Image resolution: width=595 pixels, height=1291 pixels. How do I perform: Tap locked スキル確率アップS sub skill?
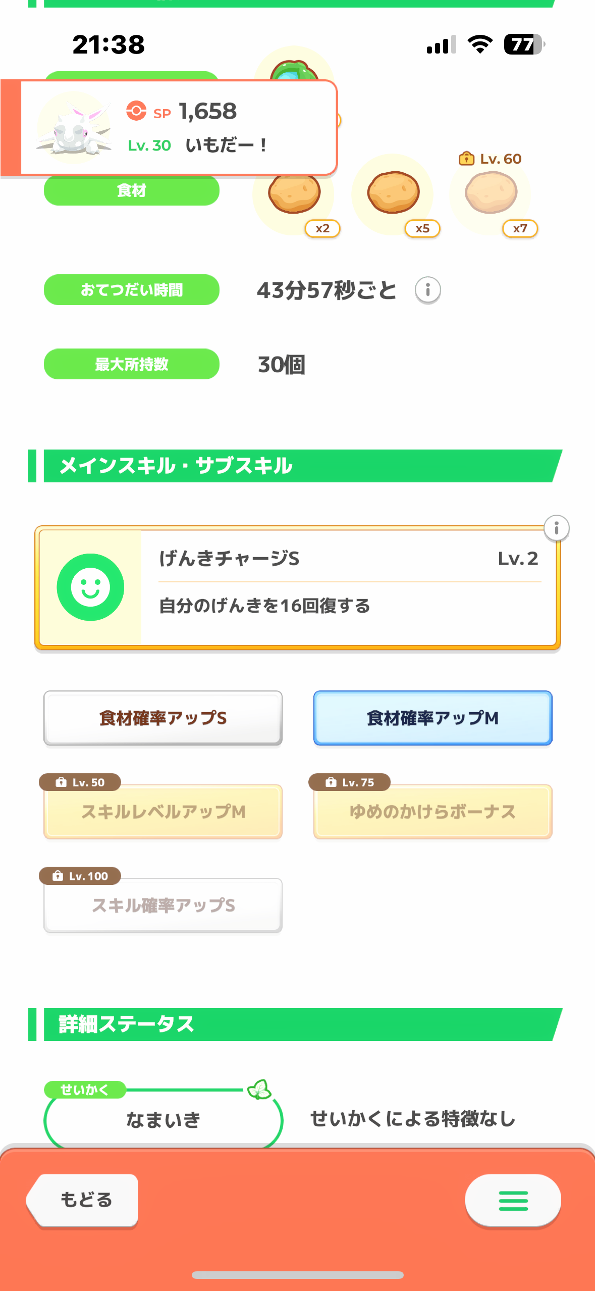point(163,905)
